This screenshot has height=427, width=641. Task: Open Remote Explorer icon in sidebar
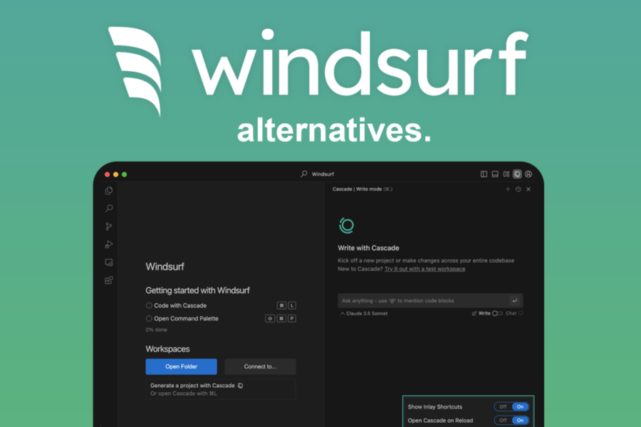pos(109,263)
